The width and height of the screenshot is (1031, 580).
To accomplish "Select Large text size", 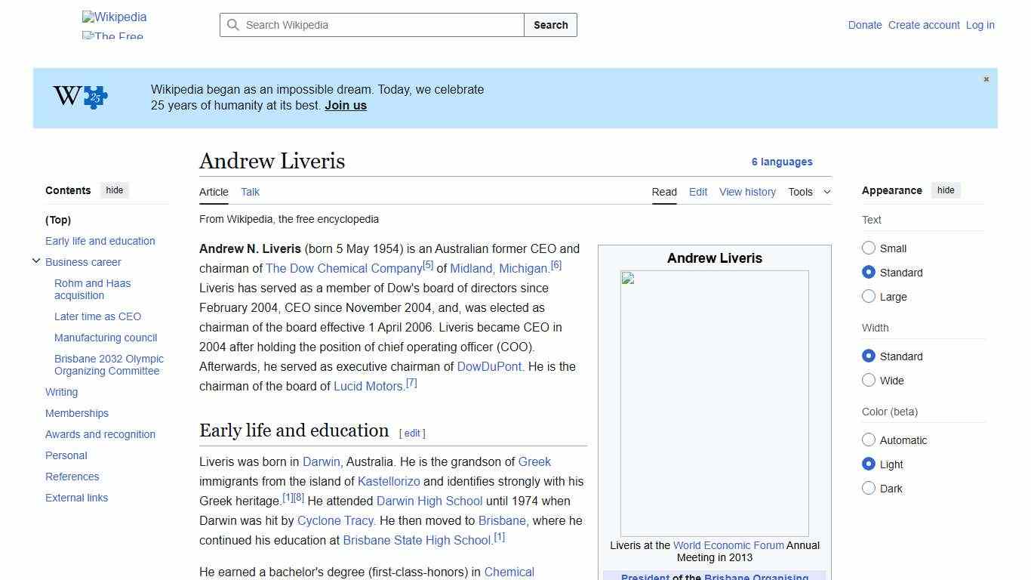I will coord(869,296).
